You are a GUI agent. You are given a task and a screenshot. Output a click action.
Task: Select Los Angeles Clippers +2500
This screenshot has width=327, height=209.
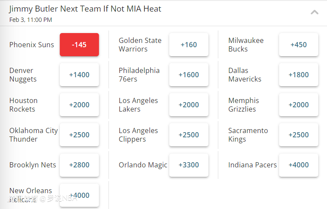[189, 135]
